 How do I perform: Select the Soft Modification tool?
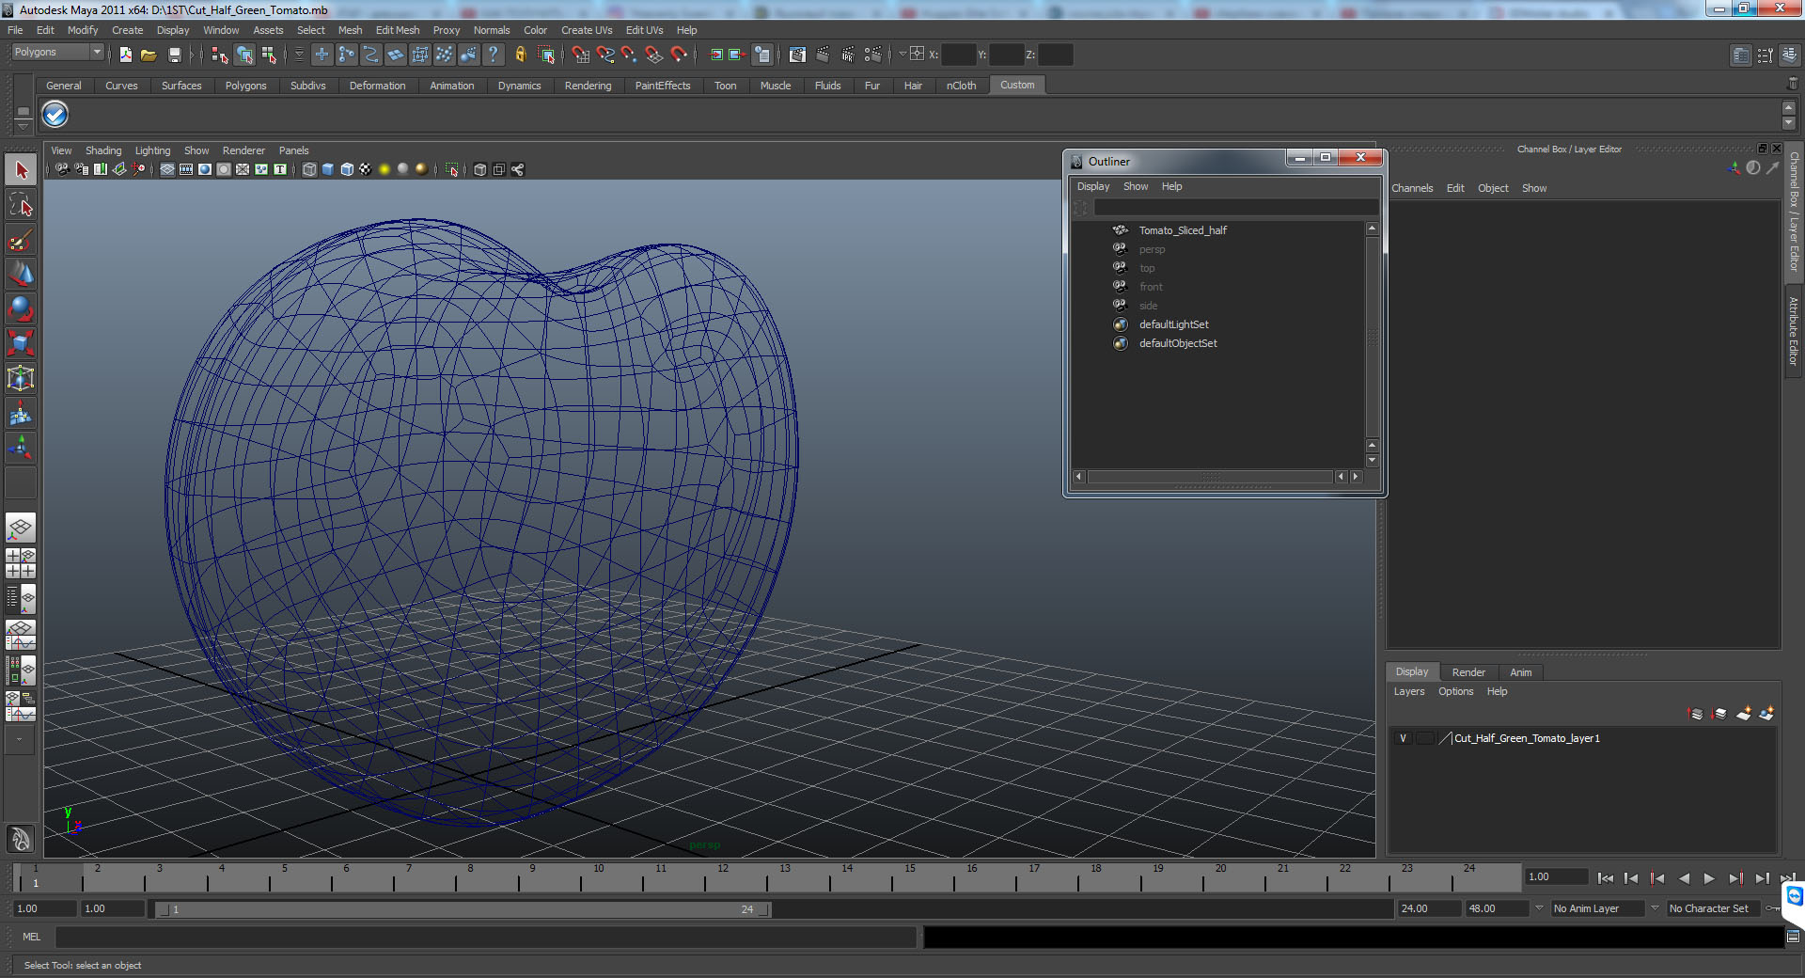pos(21,413)
